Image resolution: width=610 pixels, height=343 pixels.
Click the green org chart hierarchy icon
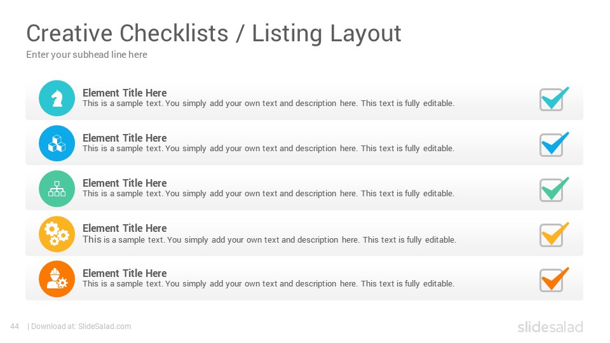point(57,189)
